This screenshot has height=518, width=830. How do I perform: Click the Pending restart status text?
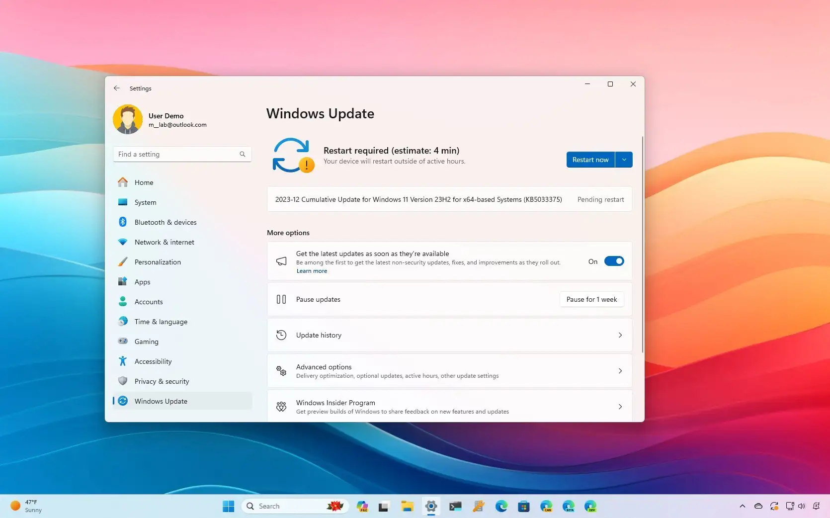pyautogui.click(x=600, y=199)
